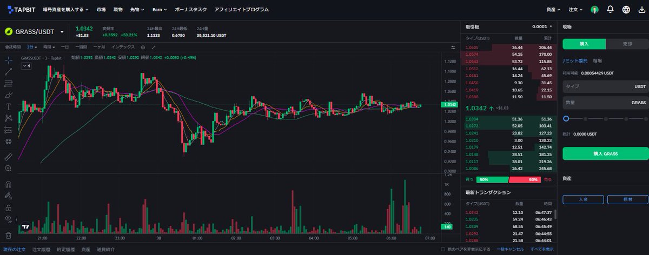Click the すべてを表示 link

[542, 250]
